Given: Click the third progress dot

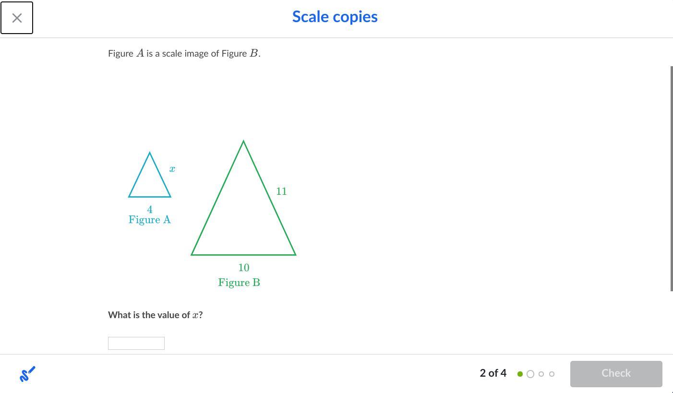Looking at the screenshot, I should (541, 374).
